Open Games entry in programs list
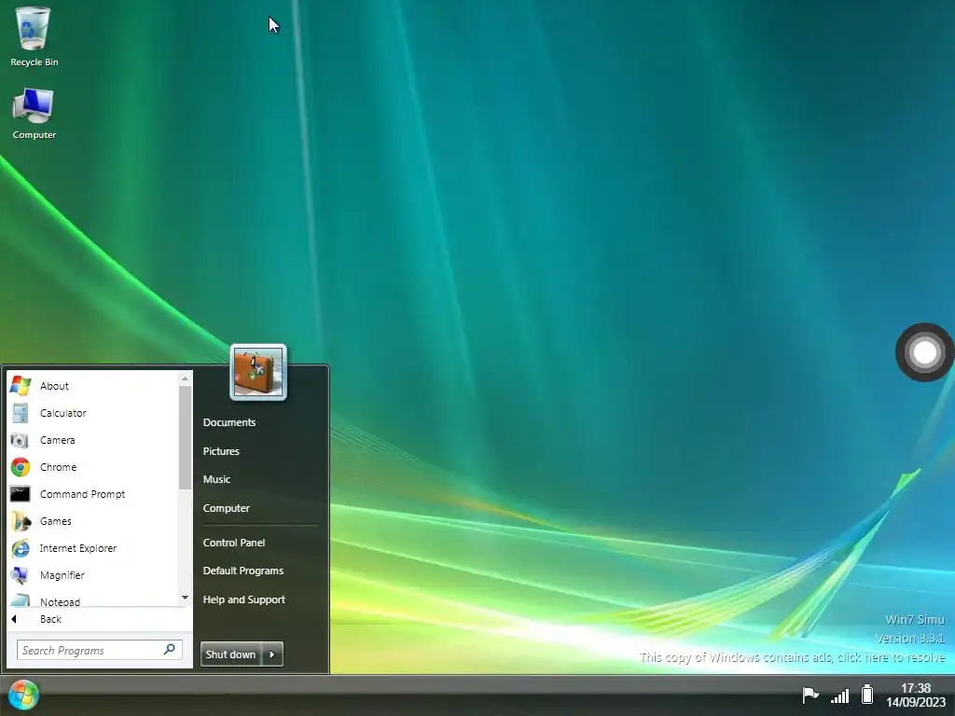Screen dimensions: 955x716 [x=92, y=521]
